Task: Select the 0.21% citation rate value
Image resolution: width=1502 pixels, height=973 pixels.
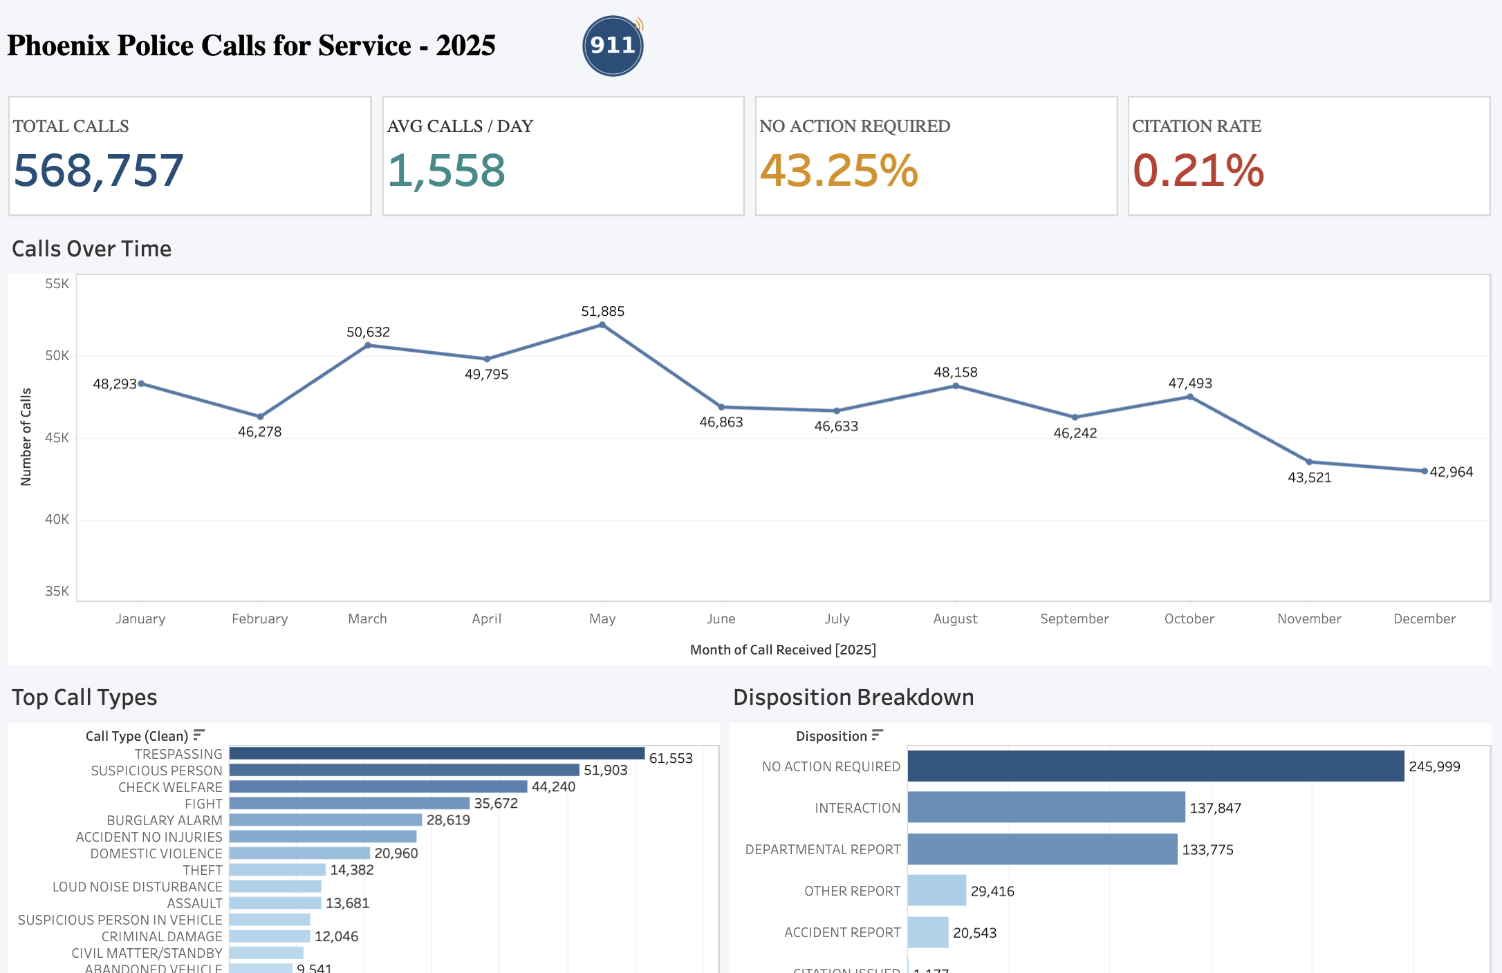Action: (x=1198, y=171)
